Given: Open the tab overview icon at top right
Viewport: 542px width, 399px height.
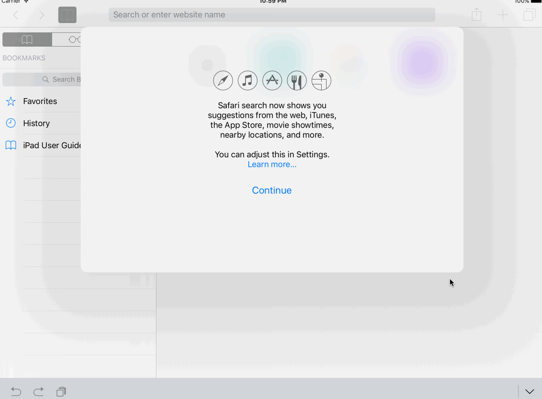Looking at the screenshot, I should tap(529, 15).
